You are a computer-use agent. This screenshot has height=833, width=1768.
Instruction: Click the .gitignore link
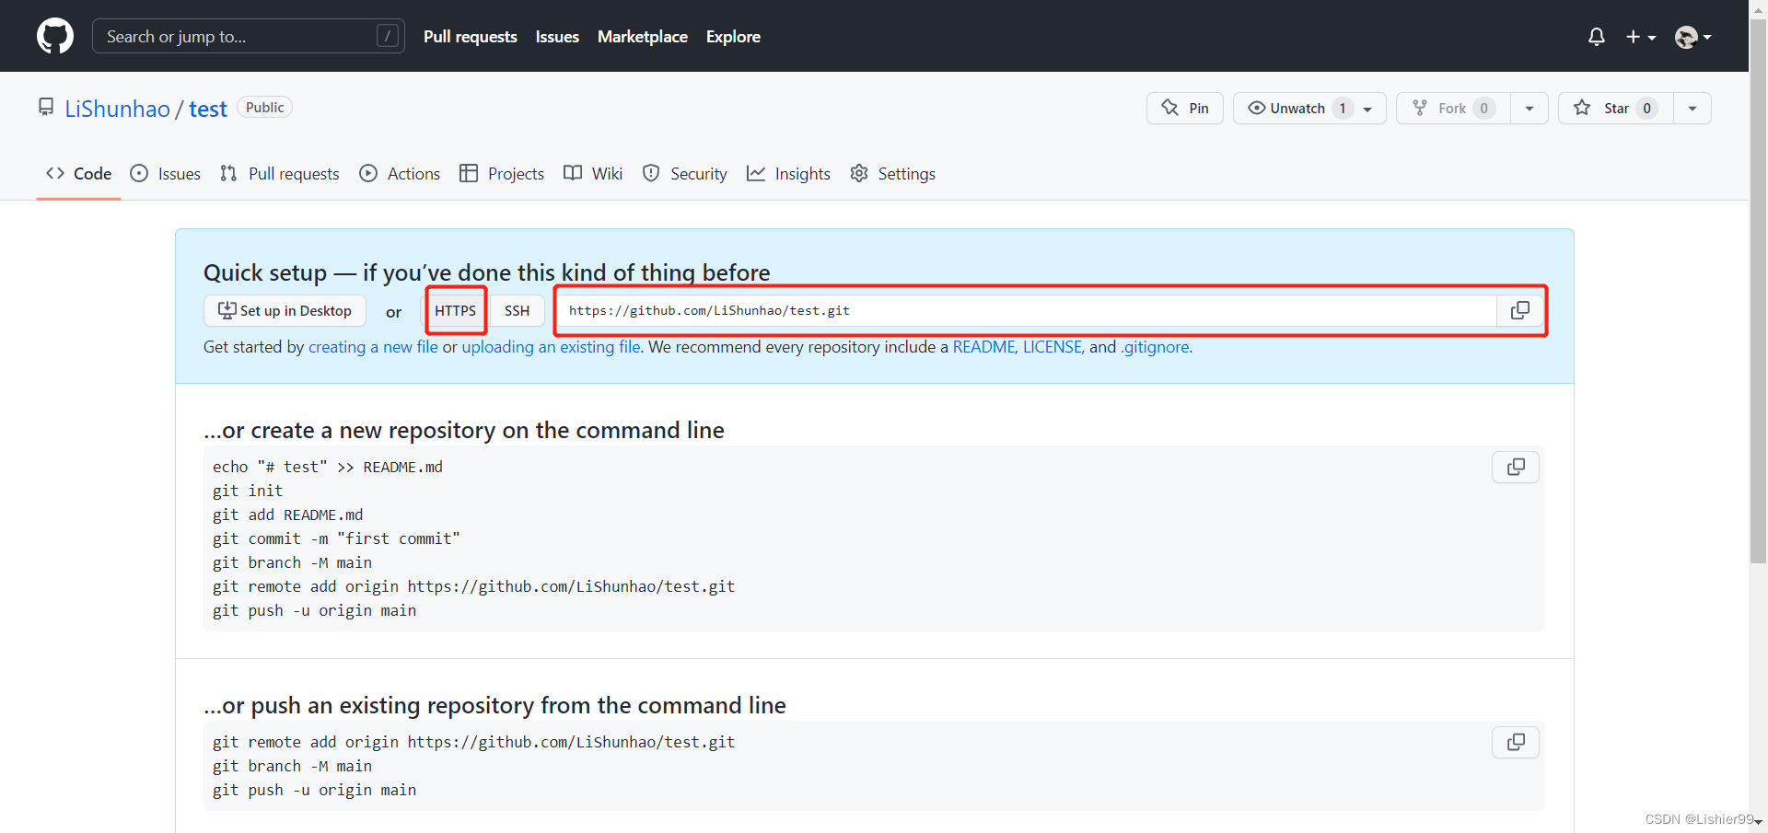[x=1155, y=347]
